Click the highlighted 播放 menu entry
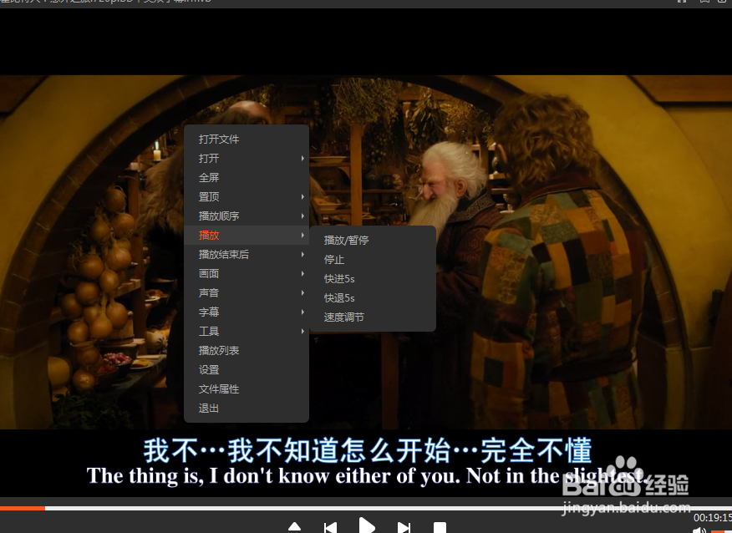 click(247, 236)
